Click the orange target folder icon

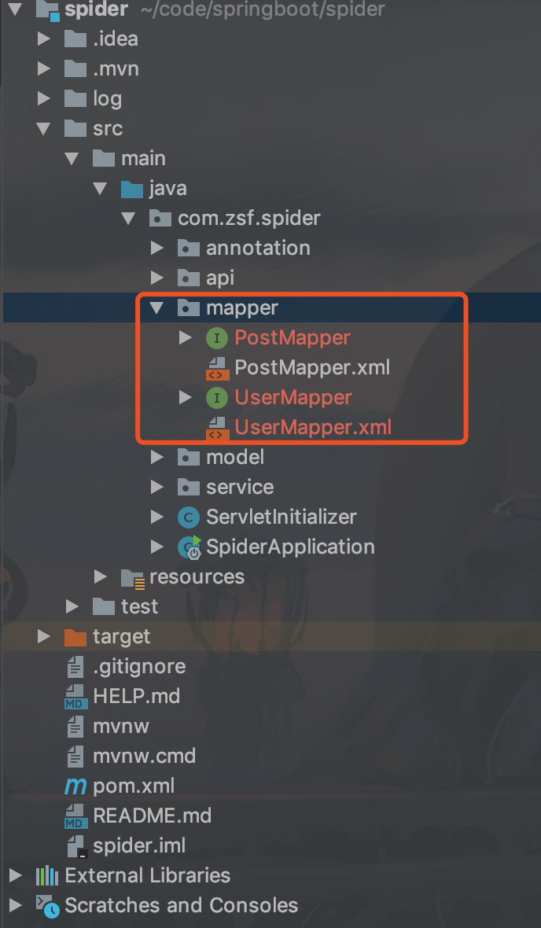pos(75,637)
